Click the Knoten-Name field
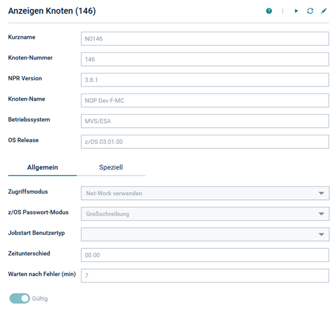335x316 pixels. [205, 101]
